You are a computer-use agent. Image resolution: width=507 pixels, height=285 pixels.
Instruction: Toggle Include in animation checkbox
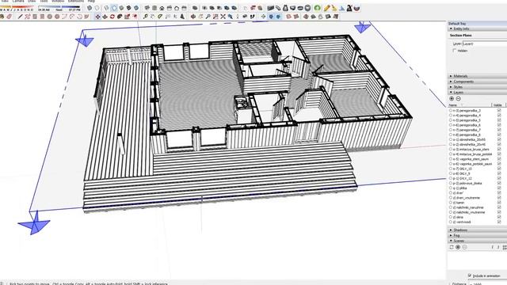pos(470,275)
